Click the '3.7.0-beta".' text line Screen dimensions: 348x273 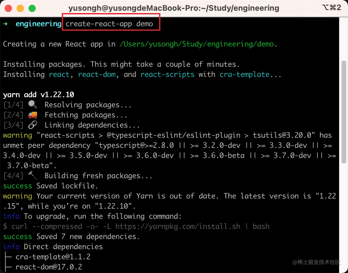pos(32,166)
